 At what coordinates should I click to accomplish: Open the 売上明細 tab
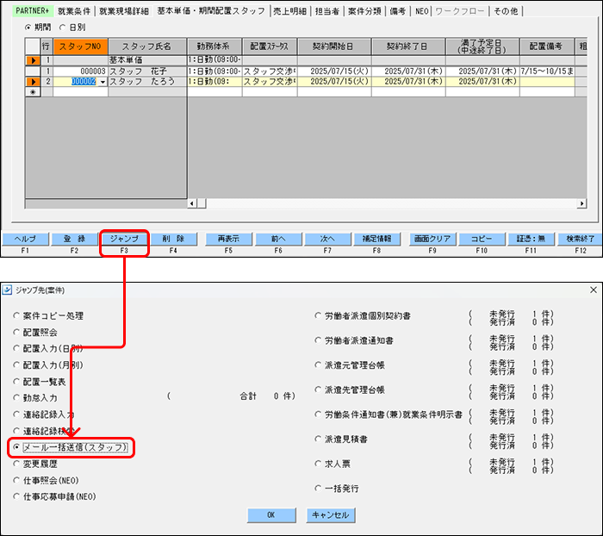coord(289,11)
